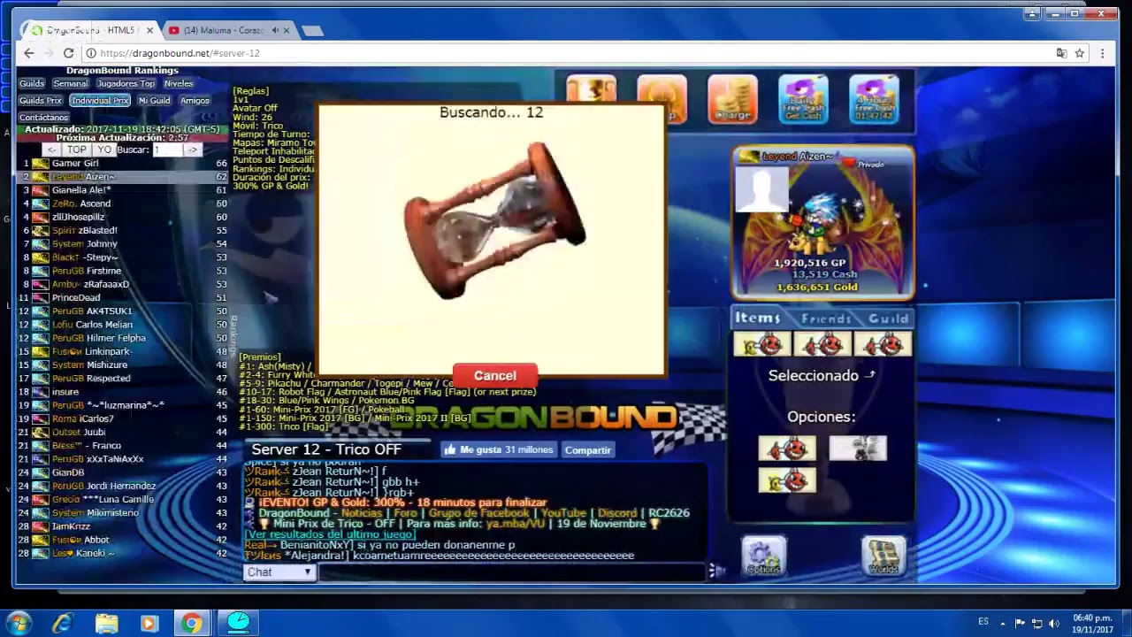Cancel the Buscando search dialog
The height and width of the screenshot is (637, 1132).
494,376
